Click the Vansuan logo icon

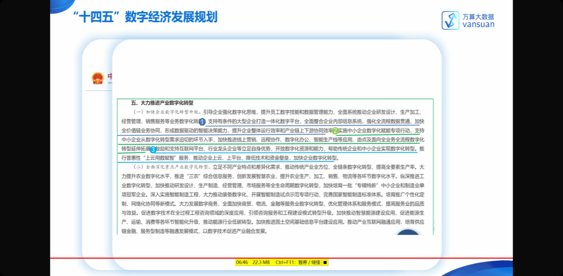click(x=450, y=20)
